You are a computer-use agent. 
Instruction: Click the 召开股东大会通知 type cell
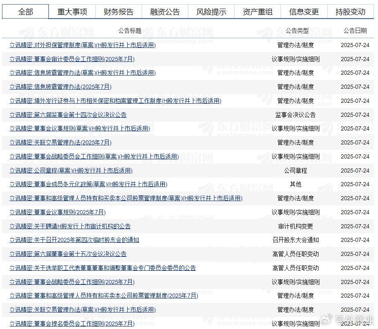point(295,240)
